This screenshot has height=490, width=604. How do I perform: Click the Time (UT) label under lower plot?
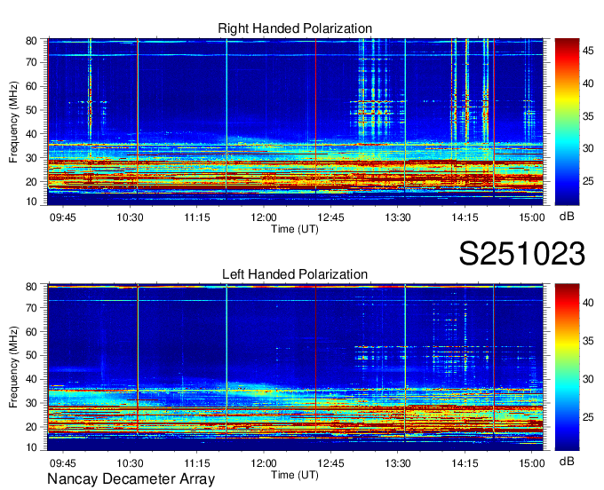pyautogui.click(x=295, y=474)
